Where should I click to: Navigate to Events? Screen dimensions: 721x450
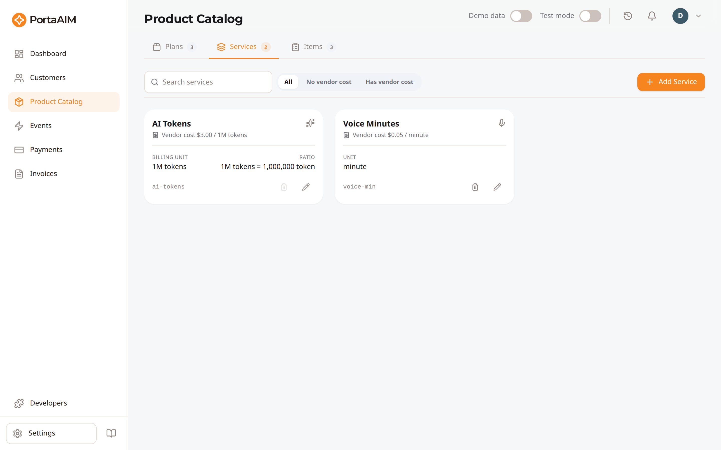coord(64,126)
